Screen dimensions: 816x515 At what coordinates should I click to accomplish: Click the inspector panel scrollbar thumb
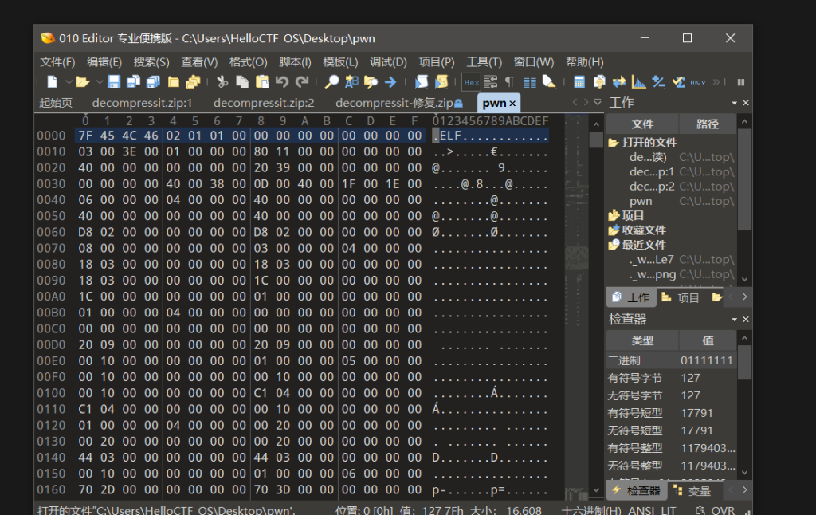click(745, 363)
